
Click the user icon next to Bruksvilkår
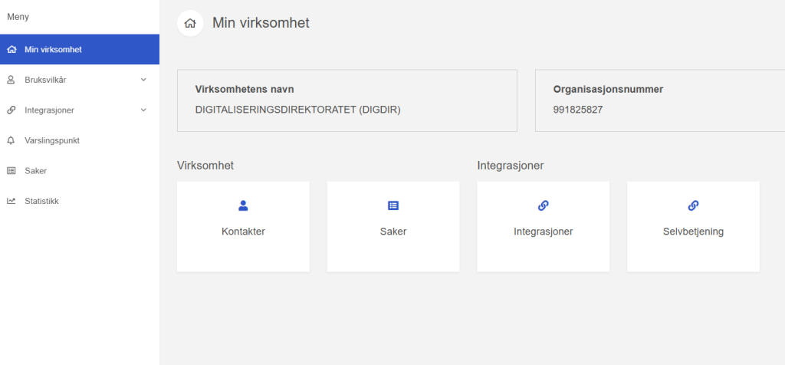pyautogui.click(x=11, y=79)
